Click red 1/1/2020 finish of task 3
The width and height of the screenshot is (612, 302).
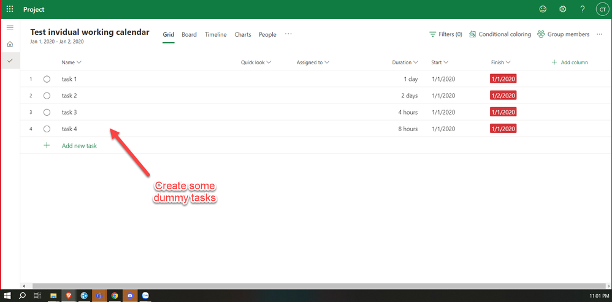(x=503, y=112)
